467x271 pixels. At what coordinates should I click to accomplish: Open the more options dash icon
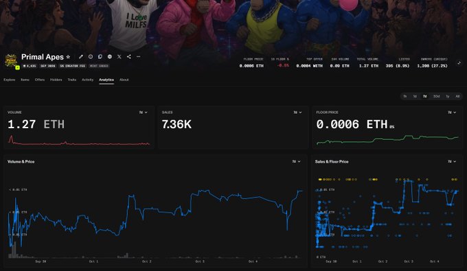coord(138,56)
